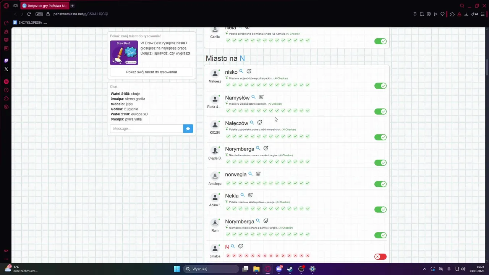Click Windows taskbar search box Wyszukaj
This screenshot has height=275, width=489.
point(210,269)
